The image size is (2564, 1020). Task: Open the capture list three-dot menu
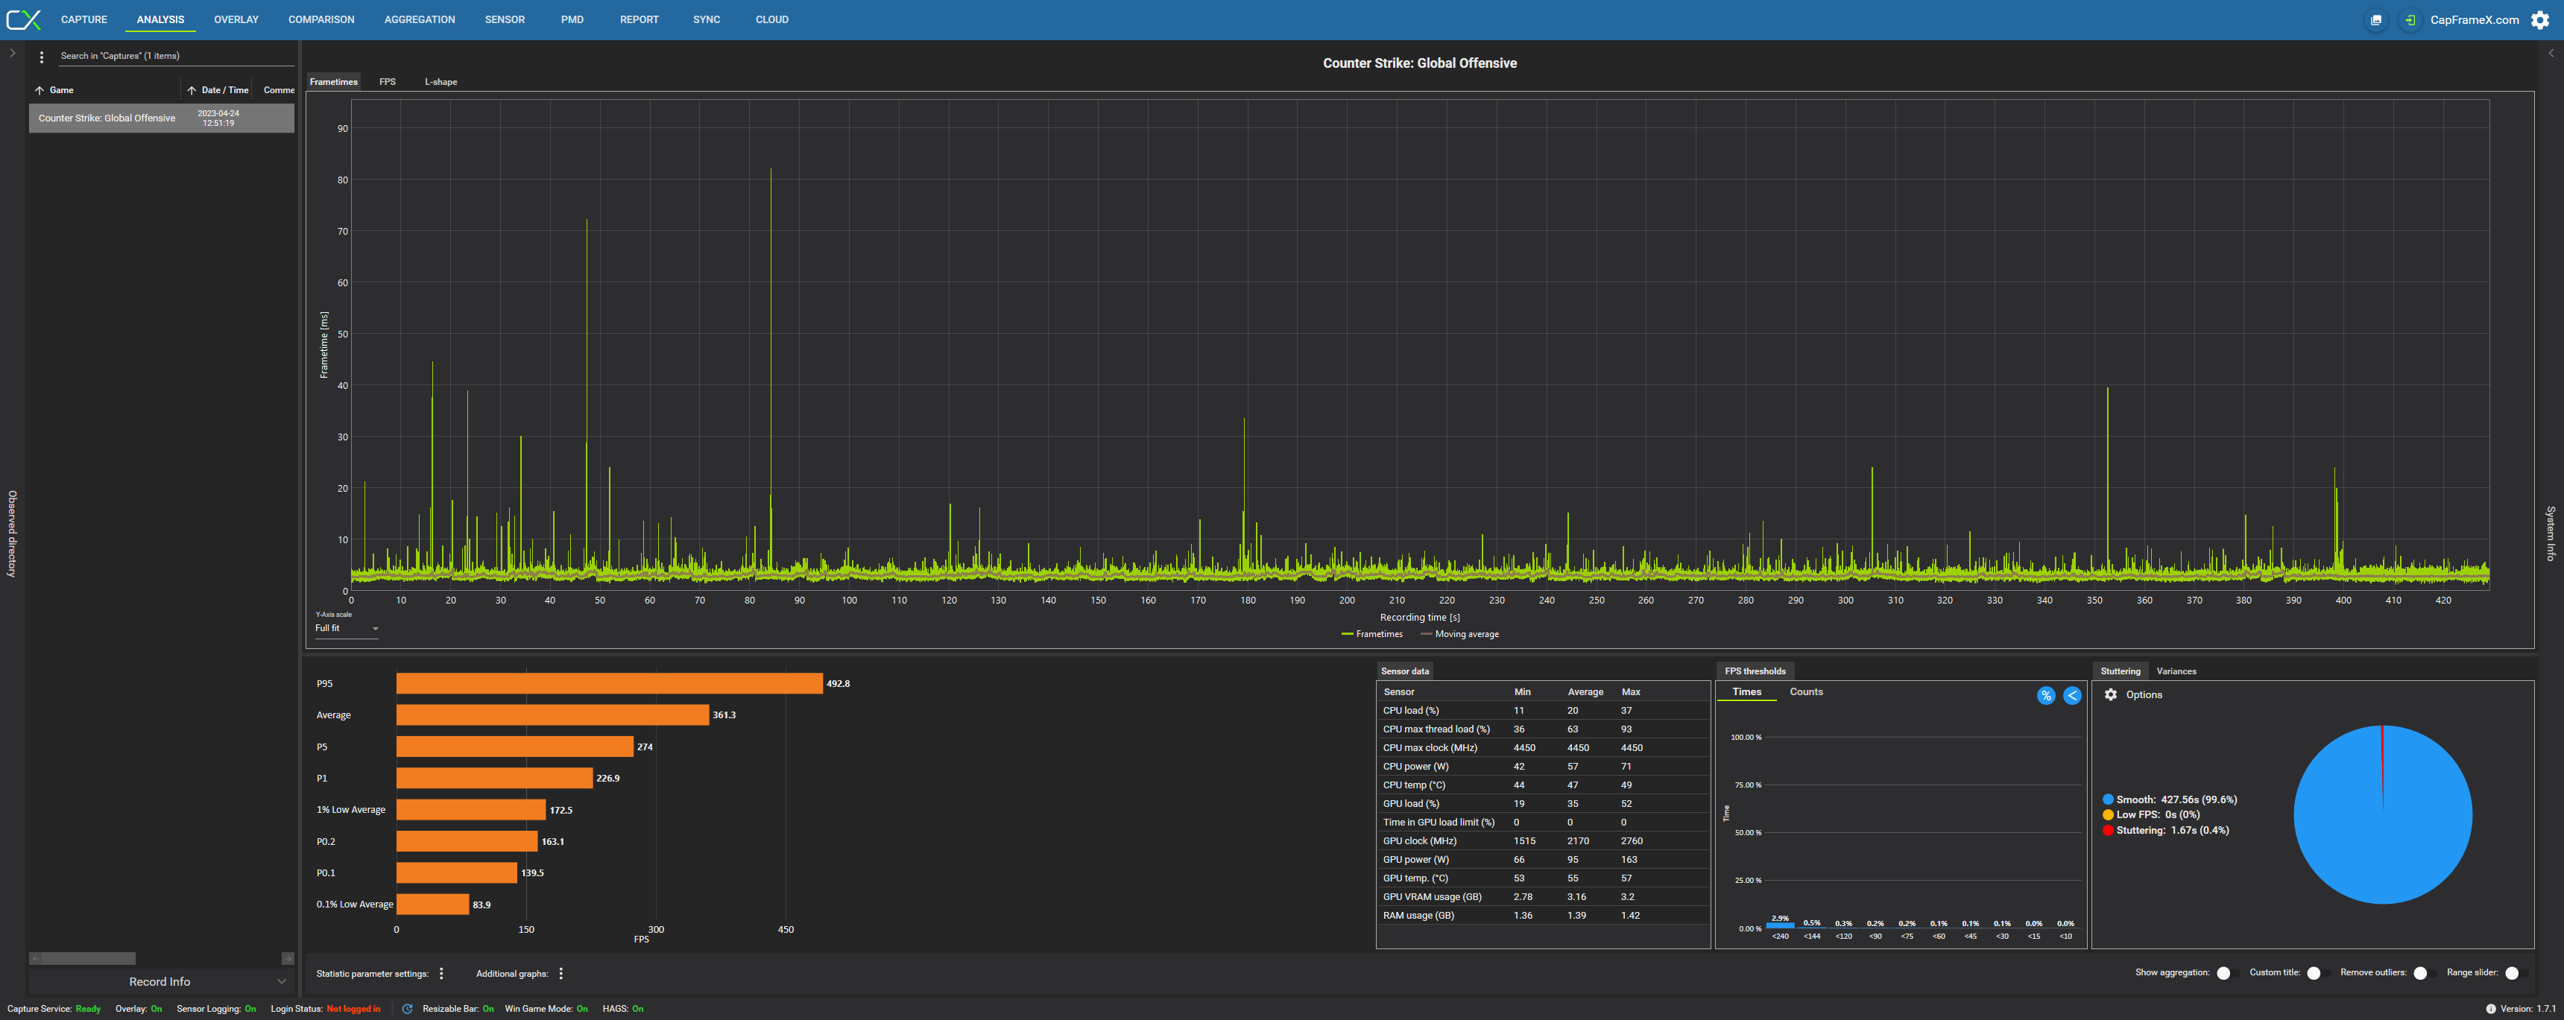click(x=42, y=57)
